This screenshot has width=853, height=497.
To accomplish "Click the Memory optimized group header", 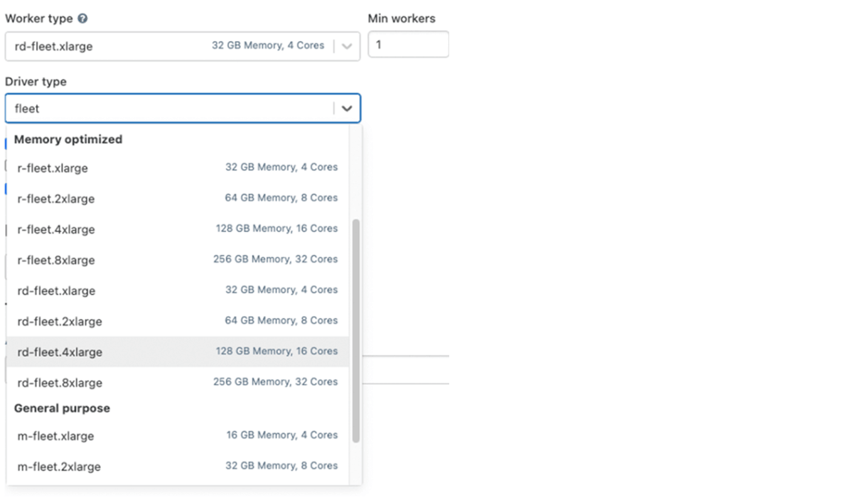I will [68, 139].
